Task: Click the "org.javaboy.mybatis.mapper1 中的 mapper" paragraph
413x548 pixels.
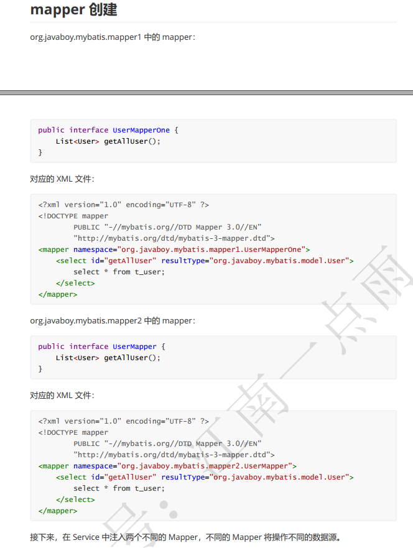Action: pyautogui.click(x=113, y=37)
